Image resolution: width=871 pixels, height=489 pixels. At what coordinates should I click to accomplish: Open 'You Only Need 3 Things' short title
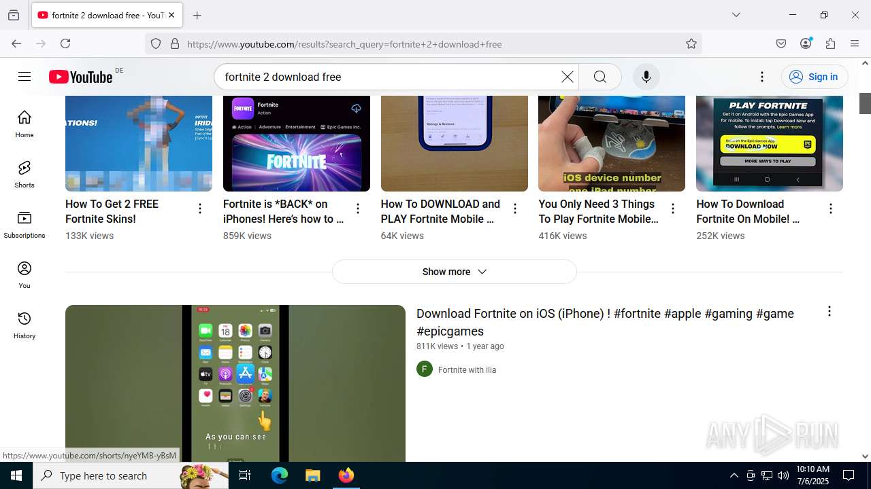click(598, 211)
